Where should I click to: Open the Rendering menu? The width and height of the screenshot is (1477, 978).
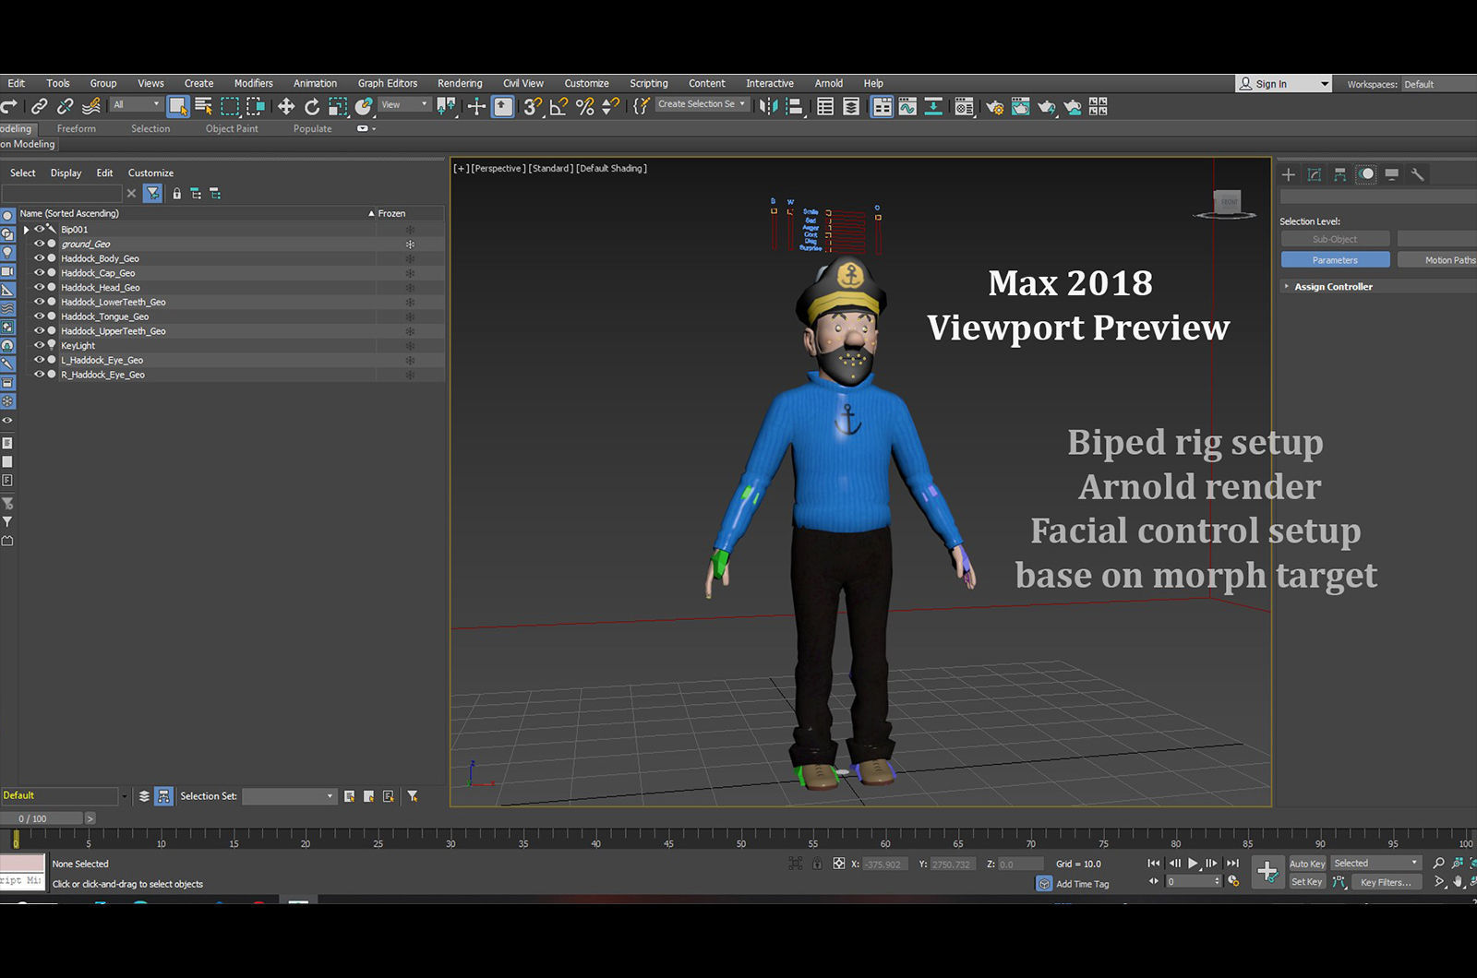point(460,83)
